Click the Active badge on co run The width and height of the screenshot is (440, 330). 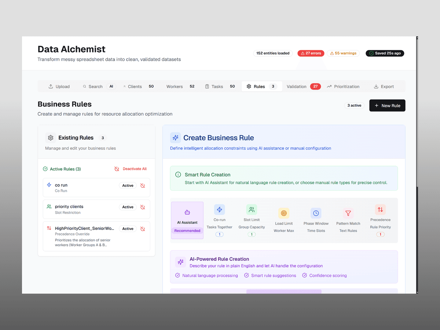[x=128, y=186]
